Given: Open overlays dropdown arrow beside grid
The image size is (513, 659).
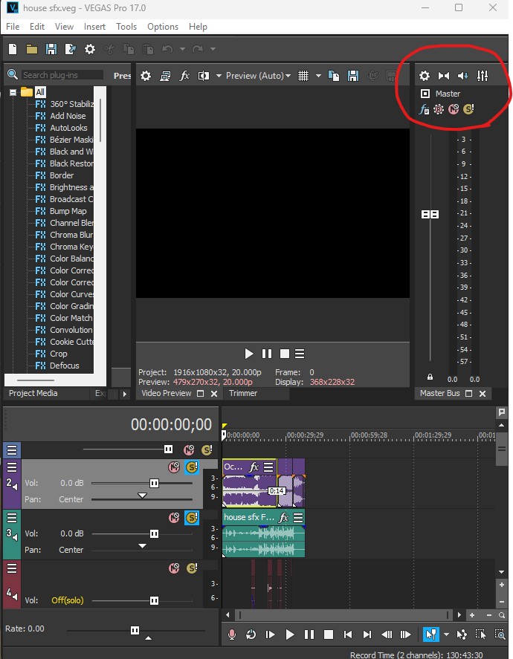Looking at the screenshot, I should coord(318,76).
